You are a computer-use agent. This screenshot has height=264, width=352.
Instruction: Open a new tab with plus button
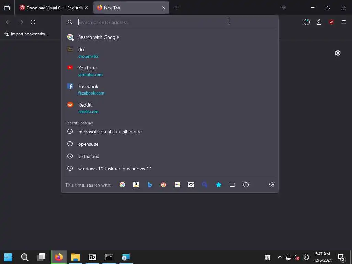coord(177,8)
